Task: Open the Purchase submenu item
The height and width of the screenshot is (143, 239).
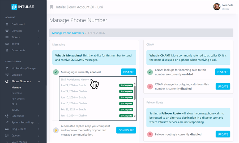Action: 17,93
